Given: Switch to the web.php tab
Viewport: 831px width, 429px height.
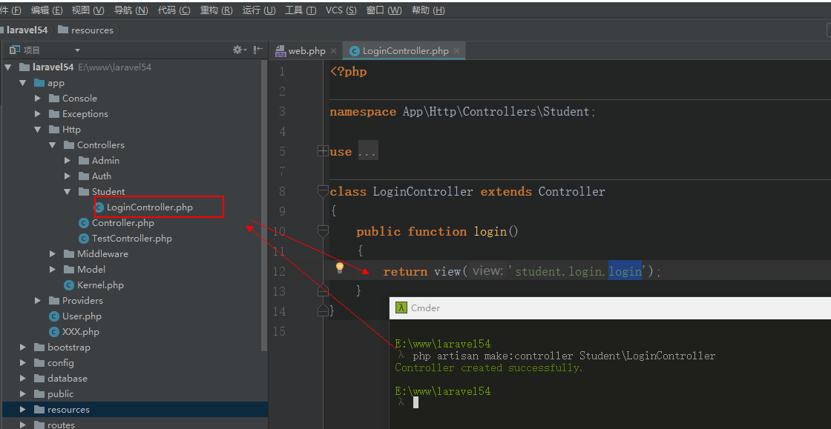Looking at the screenshot, I should (x=306, y=51).
